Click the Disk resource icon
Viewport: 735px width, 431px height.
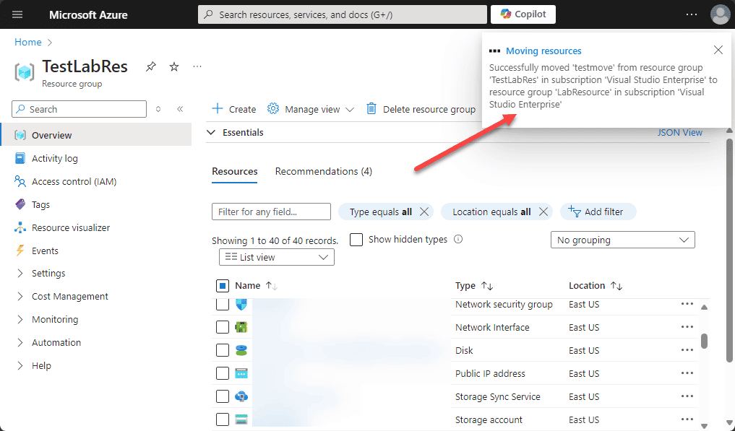pyautogui.click(x=241, y=350)
